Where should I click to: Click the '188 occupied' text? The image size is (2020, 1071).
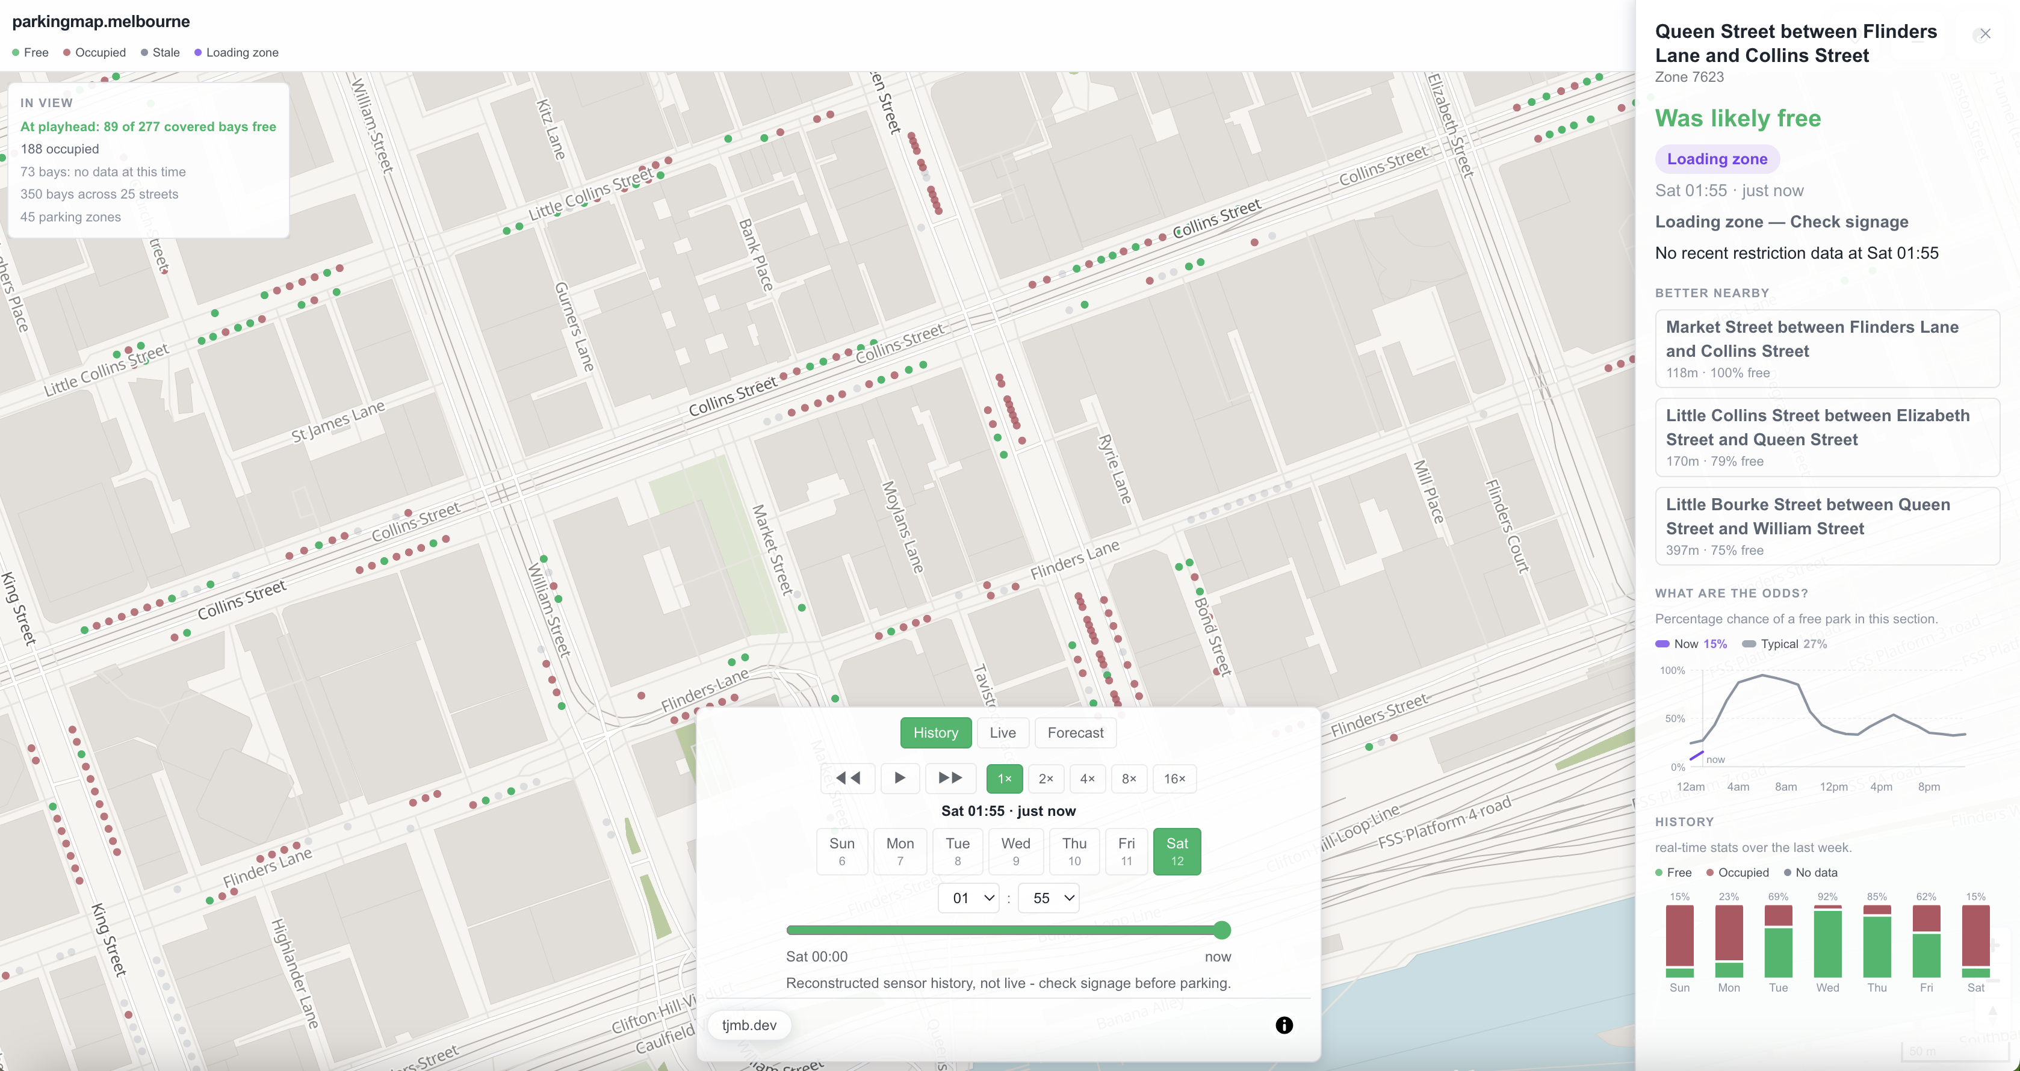[60, 149]
